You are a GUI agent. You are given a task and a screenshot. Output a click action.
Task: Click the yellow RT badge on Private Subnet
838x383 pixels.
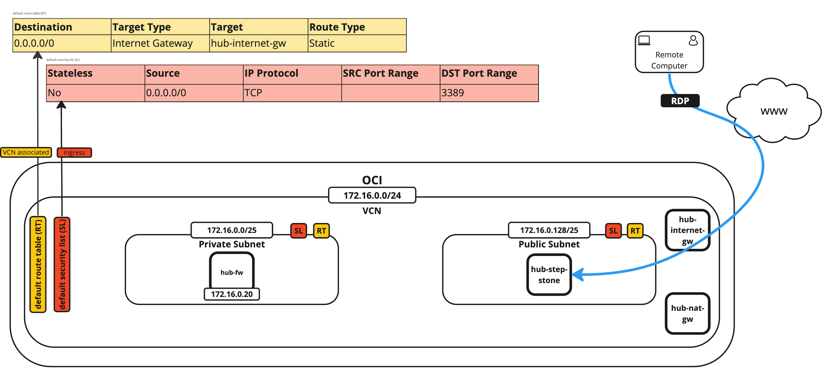321,231
